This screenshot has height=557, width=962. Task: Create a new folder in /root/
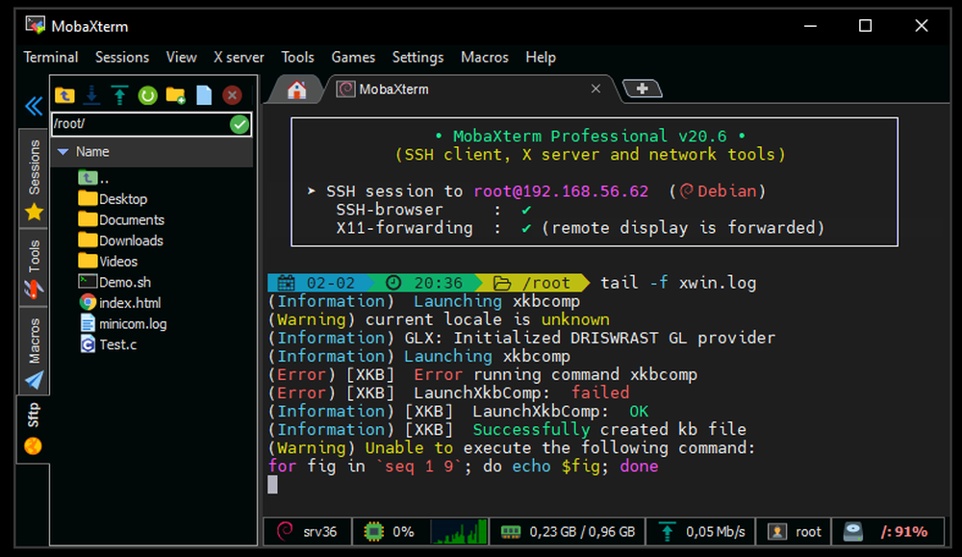pyautogui.click(x=176, y=95)
